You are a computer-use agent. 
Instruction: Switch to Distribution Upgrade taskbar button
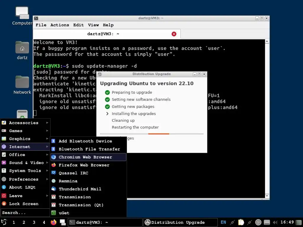(180, 222)
